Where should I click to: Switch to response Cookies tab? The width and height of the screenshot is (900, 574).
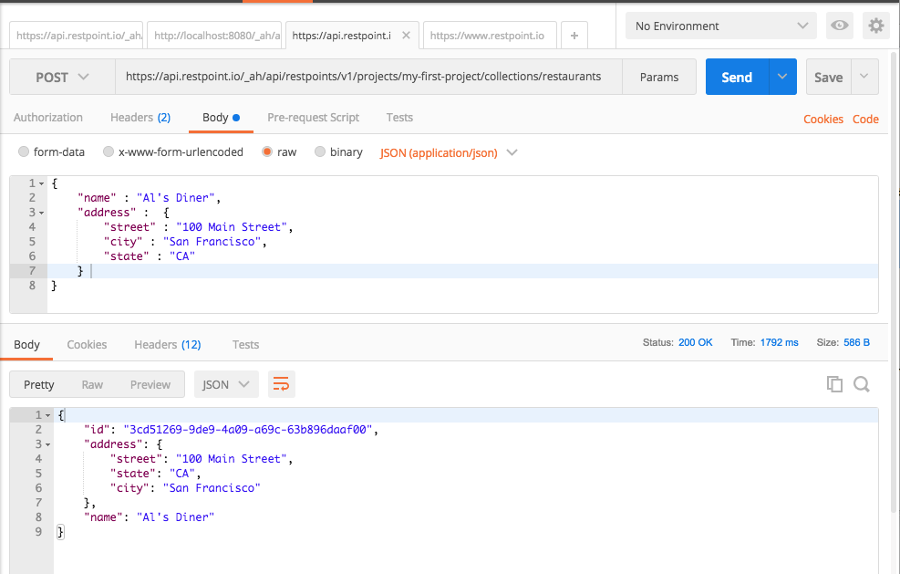(87, 344)
